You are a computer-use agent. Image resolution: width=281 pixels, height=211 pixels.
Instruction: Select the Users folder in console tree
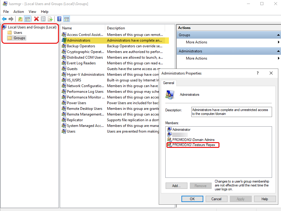tap(18, 32)
